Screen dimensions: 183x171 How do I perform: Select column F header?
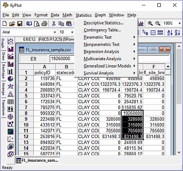pos(154,67)
